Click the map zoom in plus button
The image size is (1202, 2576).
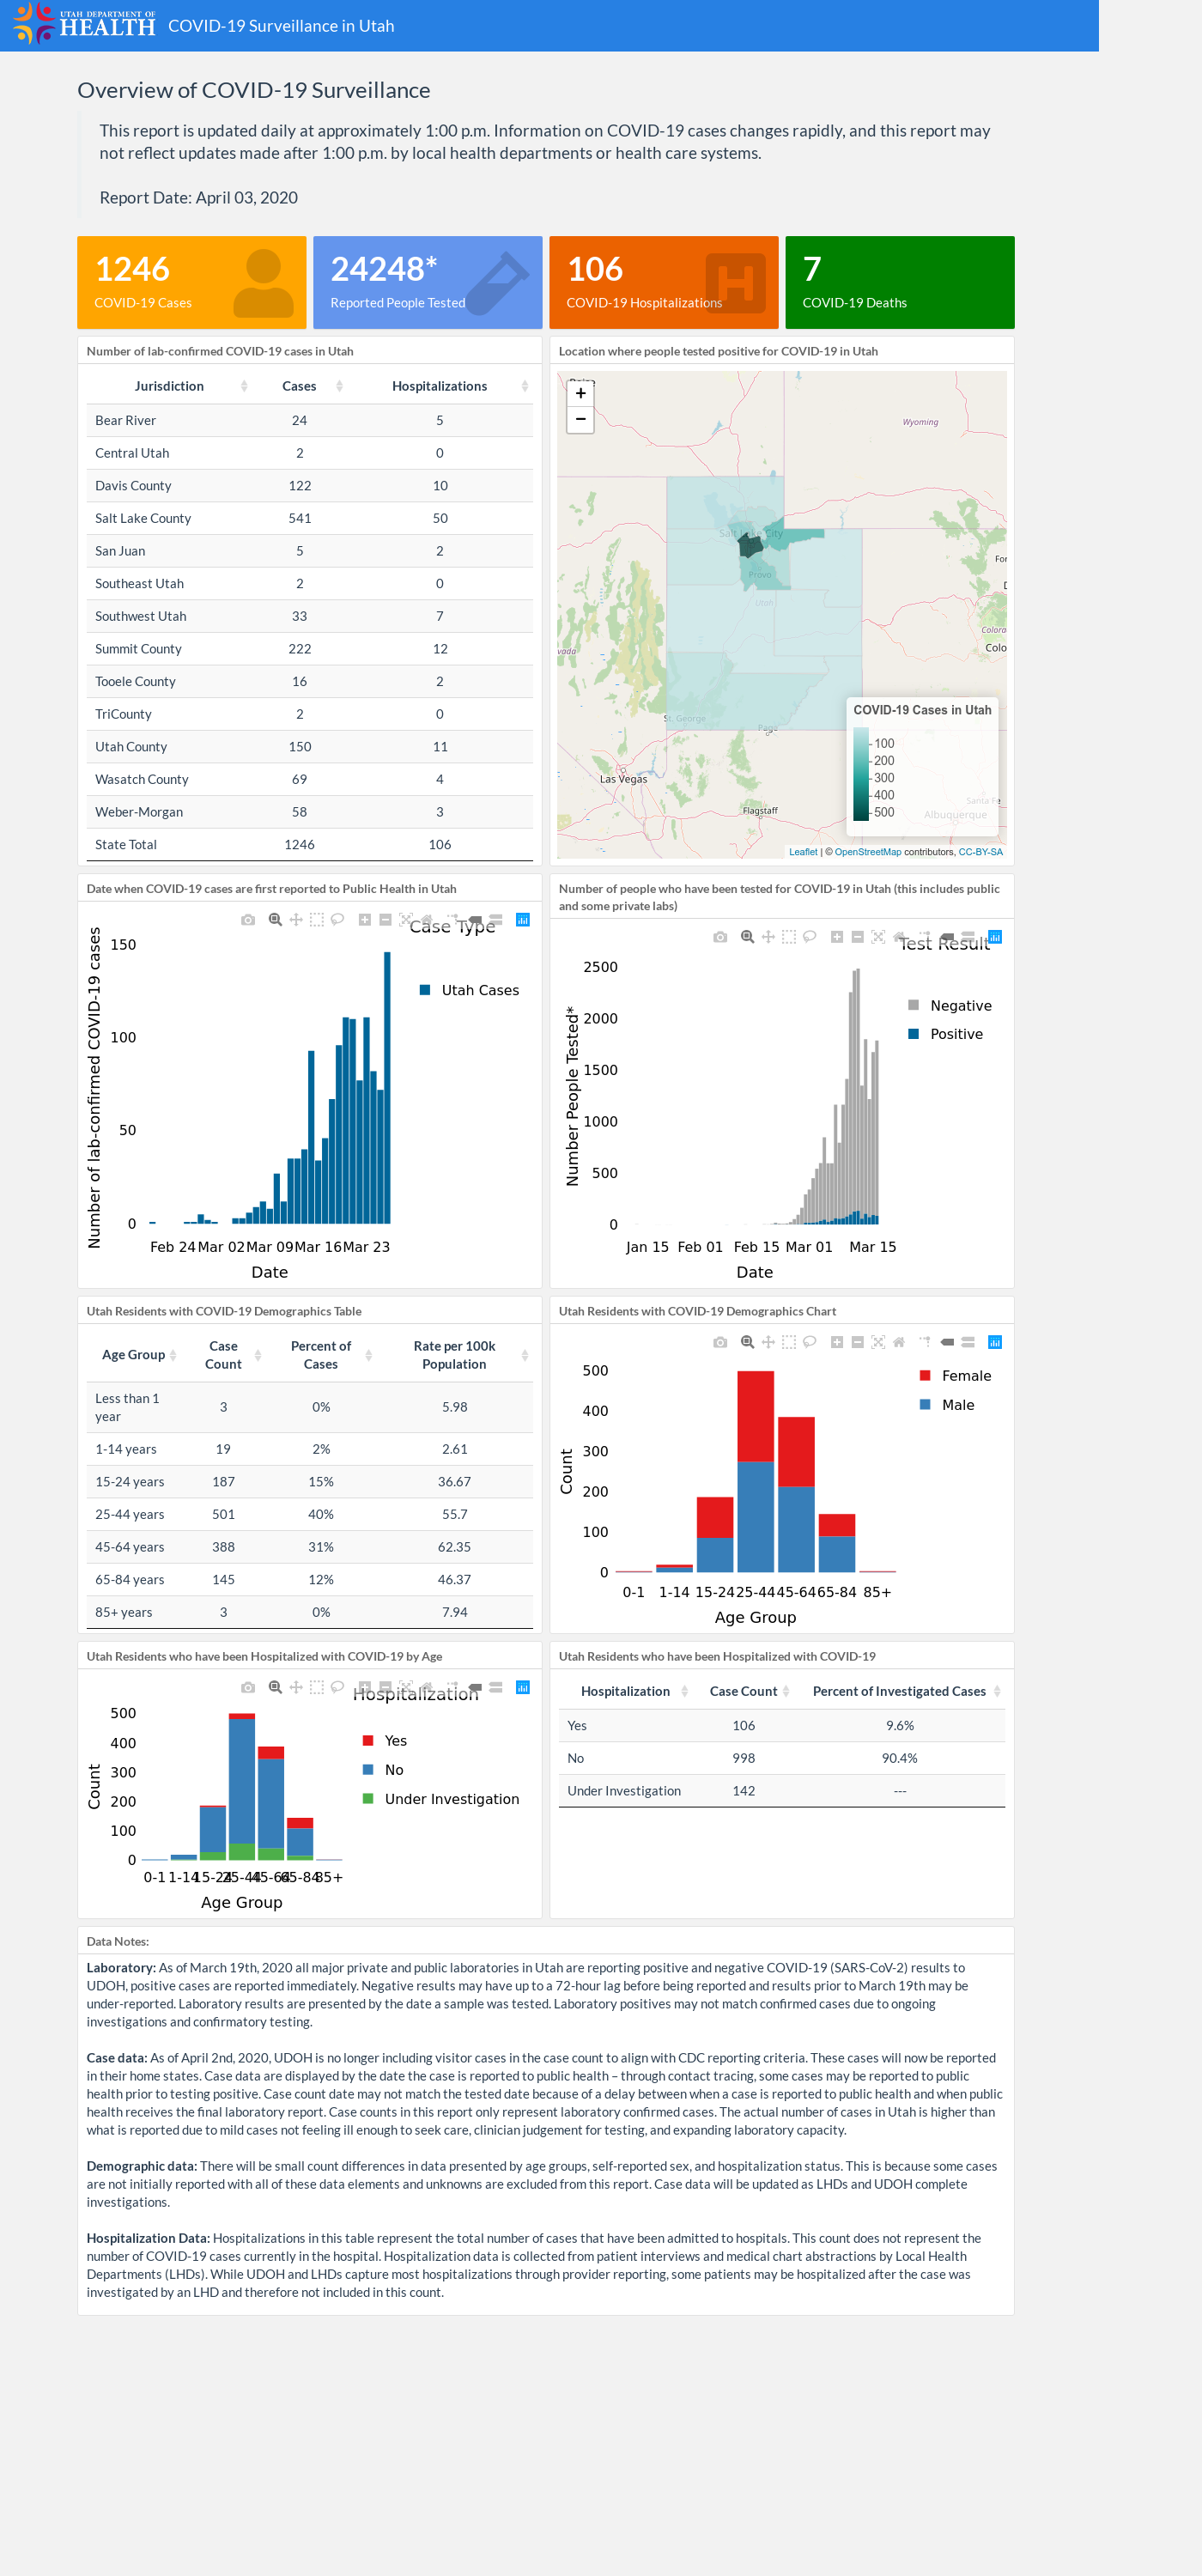(x=580, y=393)
